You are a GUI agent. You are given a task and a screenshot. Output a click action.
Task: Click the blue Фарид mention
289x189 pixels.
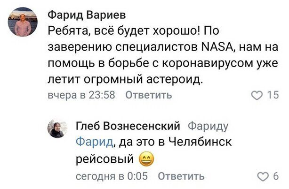tap(94, 142)
